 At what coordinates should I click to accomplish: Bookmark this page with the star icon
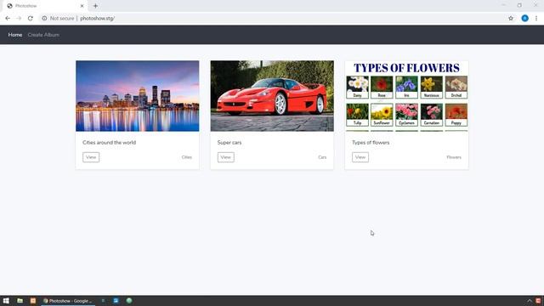[511, 19]
